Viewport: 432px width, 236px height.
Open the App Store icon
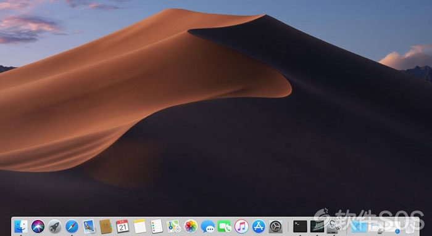coord(259,226)
